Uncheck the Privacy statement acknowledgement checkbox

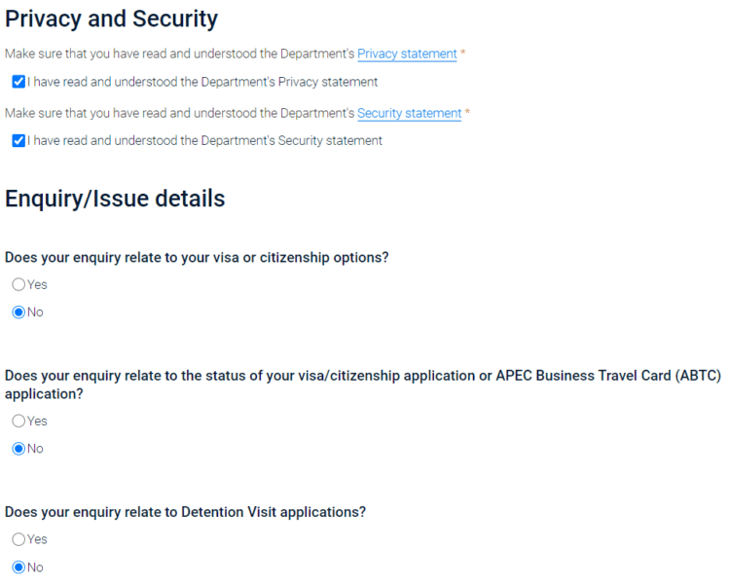(18, 82)
